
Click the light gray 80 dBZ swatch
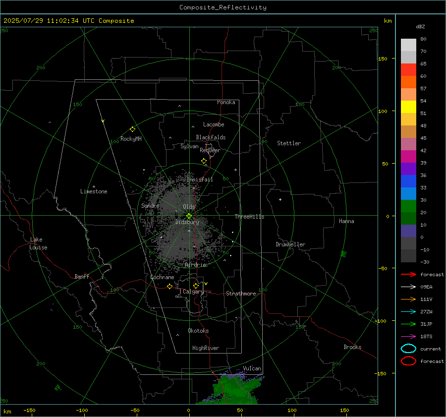pyautogui.click(x=408, y=45)
